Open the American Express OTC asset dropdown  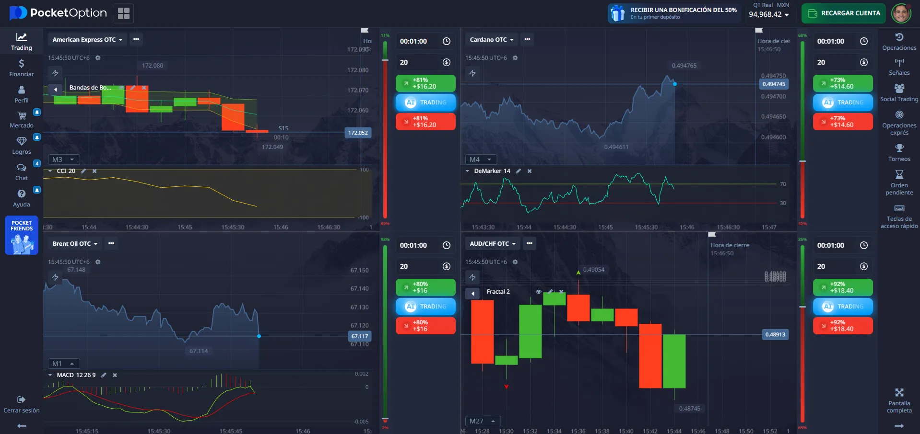coord(87,40)
